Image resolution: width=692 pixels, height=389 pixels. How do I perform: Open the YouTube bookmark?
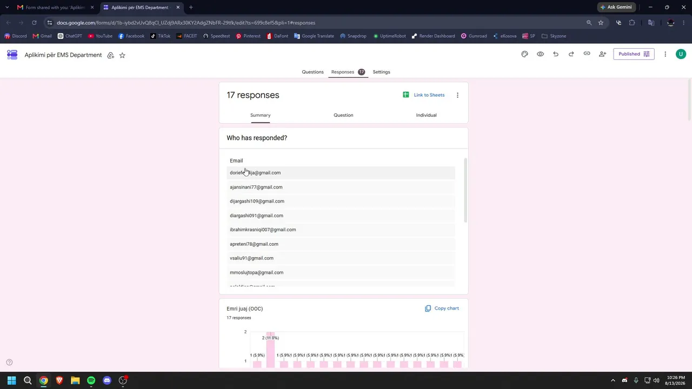click(x=100, y=36)
